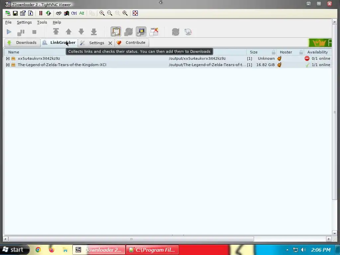This screenshot has height=255, width=340.
Task: Toggle lock icon in Size column header
Action: (x=274, y=52)
